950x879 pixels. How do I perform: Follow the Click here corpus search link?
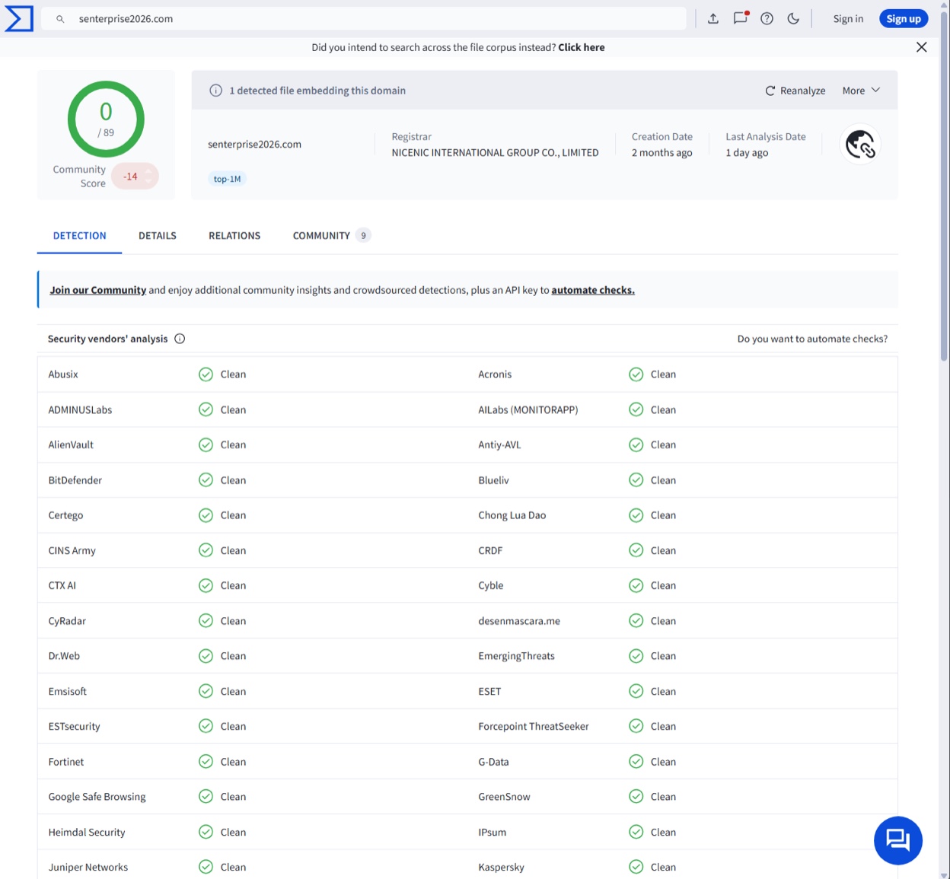coord(582,47)
